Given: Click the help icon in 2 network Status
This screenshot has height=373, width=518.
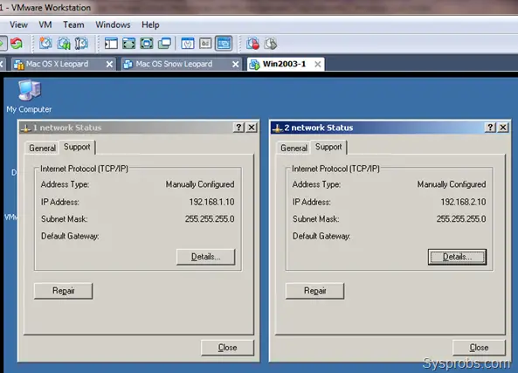Looking at the screenshot, I should pos(490,128).
